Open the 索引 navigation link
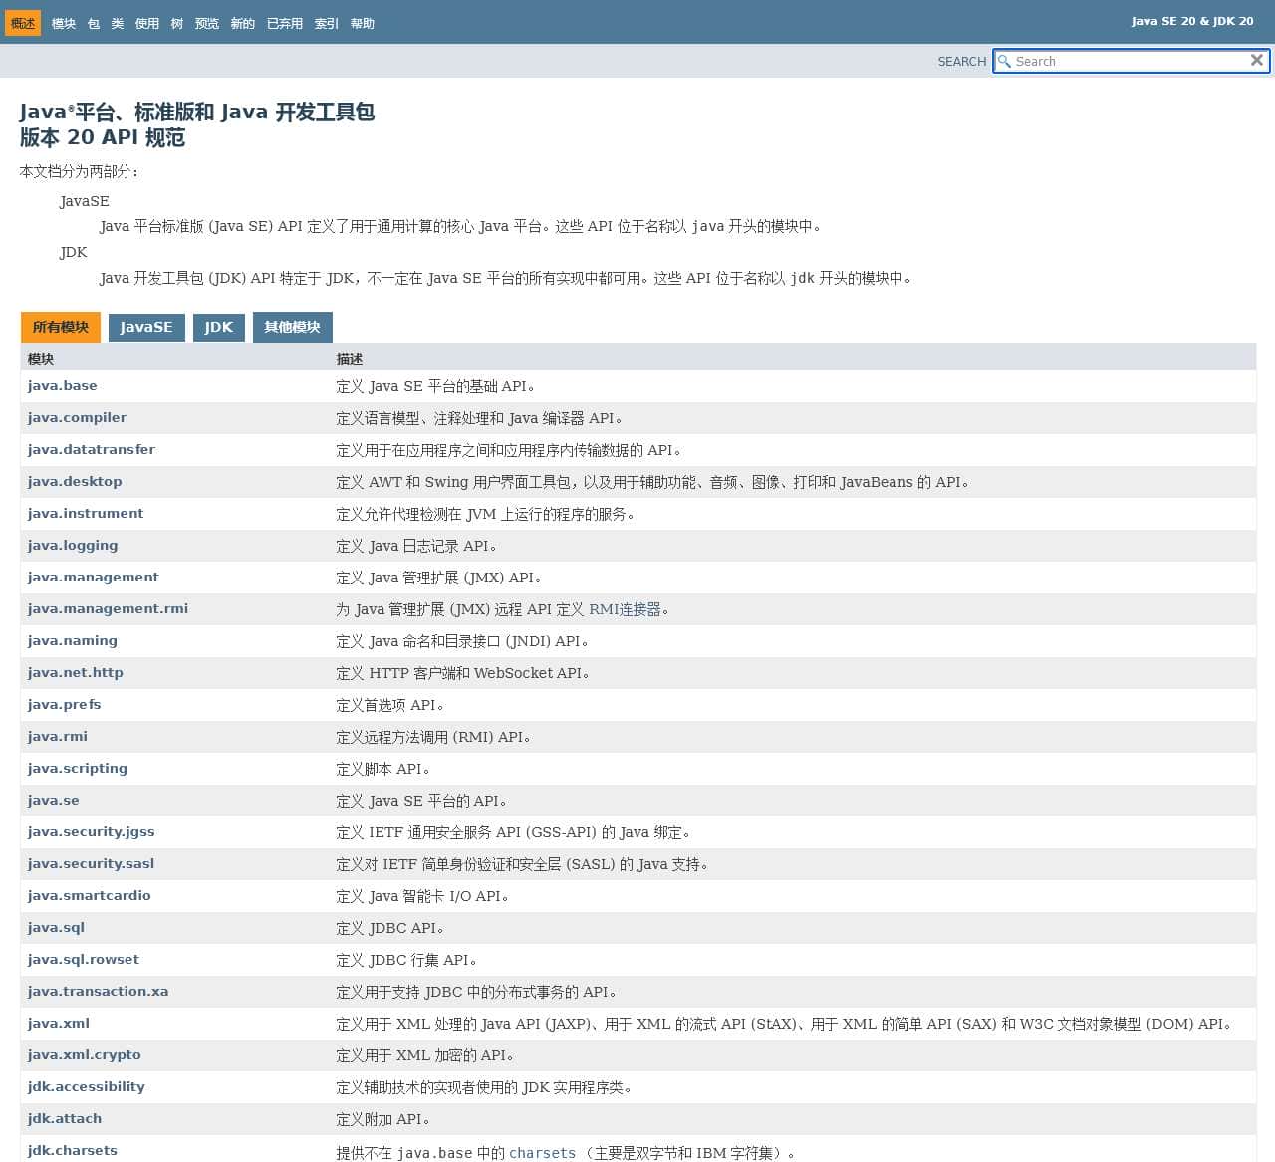 coord(327,23)
